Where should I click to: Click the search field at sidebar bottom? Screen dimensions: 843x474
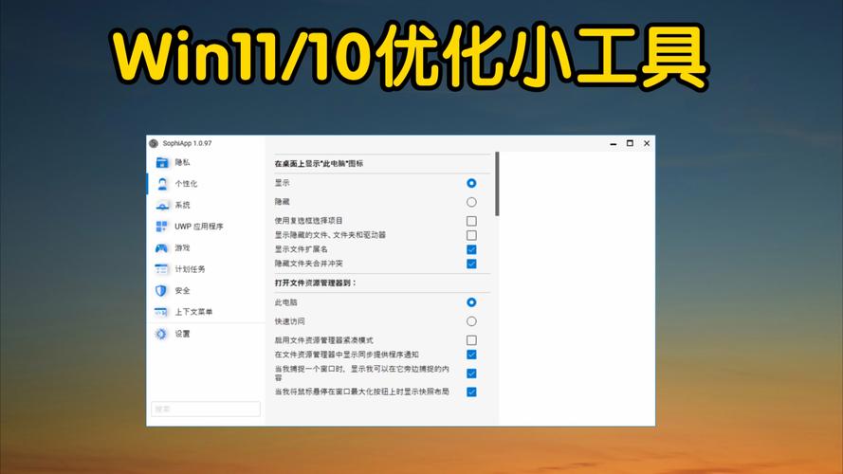point(206,409)
